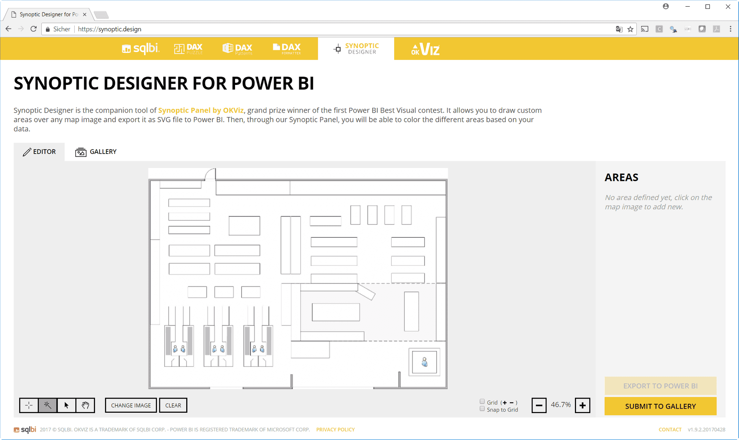Screen dimensions: 739x440
Task: Click the footer sqlbi logo
Action: pyautogui.click(x=25, y=429)
